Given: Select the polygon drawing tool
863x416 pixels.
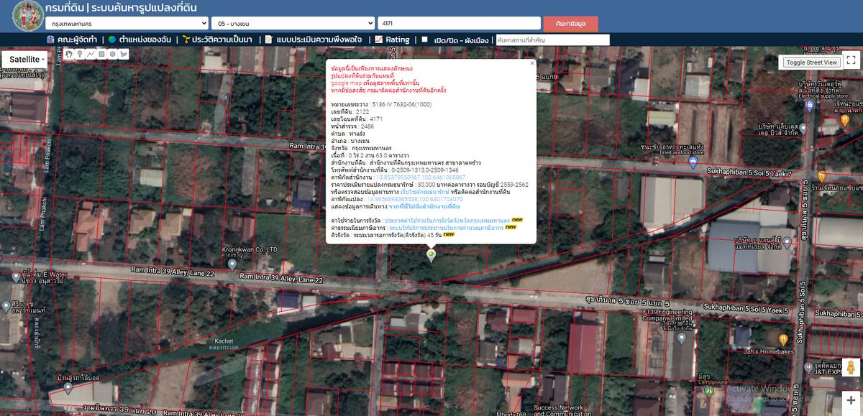Looking at the screenshot, I should pos(123,54).
